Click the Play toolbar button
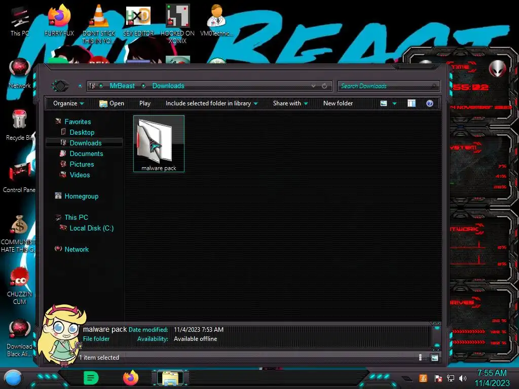 click(x=145, y=103)
